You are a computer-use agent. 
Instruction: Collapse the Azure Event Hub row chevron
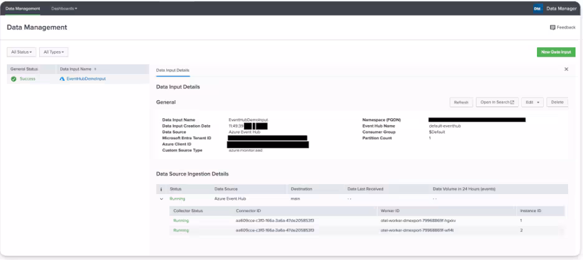tap(161, 198)
